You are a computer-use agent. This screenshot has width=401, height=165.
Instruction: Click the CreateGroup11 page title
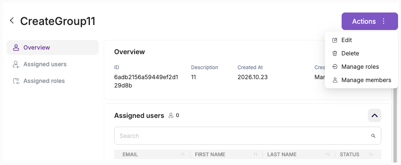pos(58,21)
